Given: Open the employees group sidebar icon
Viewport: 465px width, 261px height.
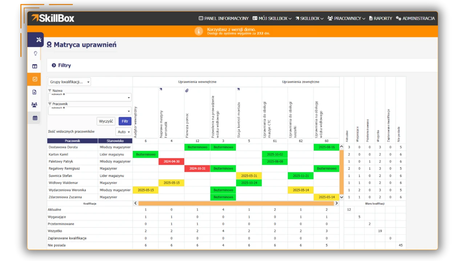Looking at the screenshot, I should [x=34, y=105].
